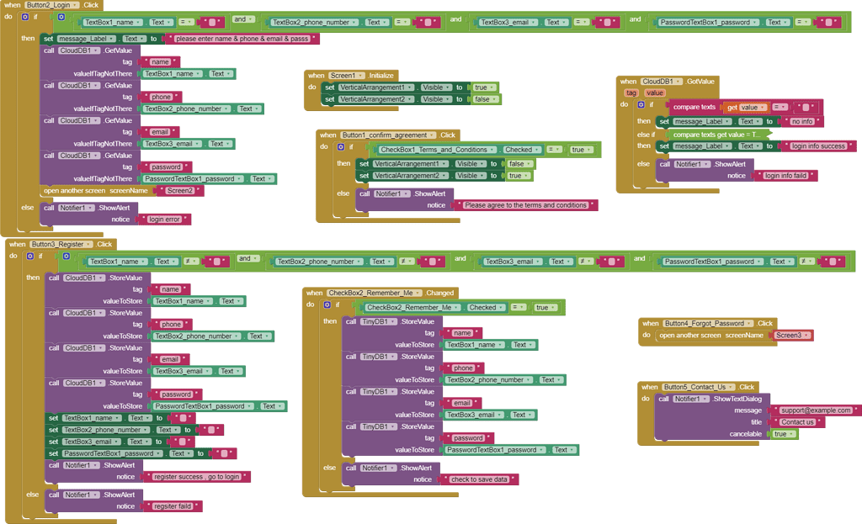This screenshot has width=862, height=524.
Task: Toggle the true value of VerticalArrangement1 in Screen1.Initialize
Action: 483,87
